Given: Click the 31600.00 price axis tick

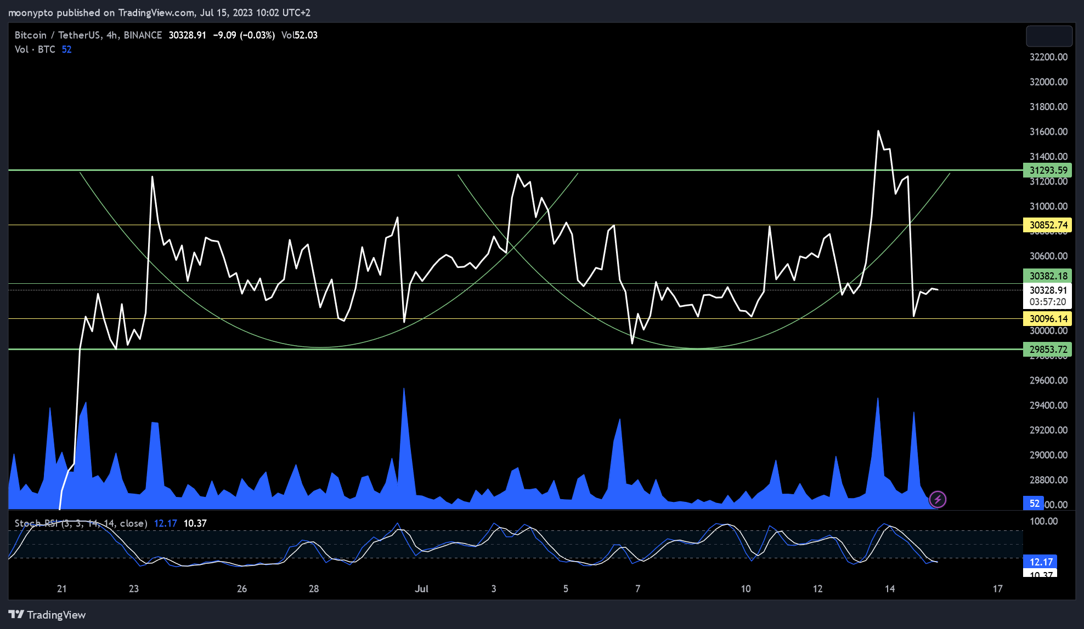Looking at the screenshot, I should tap(1048, 131).
